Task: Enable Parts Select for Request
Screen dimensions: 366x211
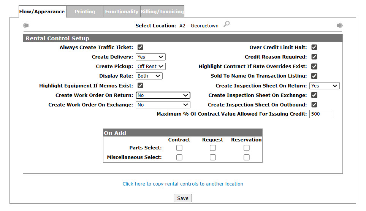Action: pyautogui.click(x=213, y=148)
